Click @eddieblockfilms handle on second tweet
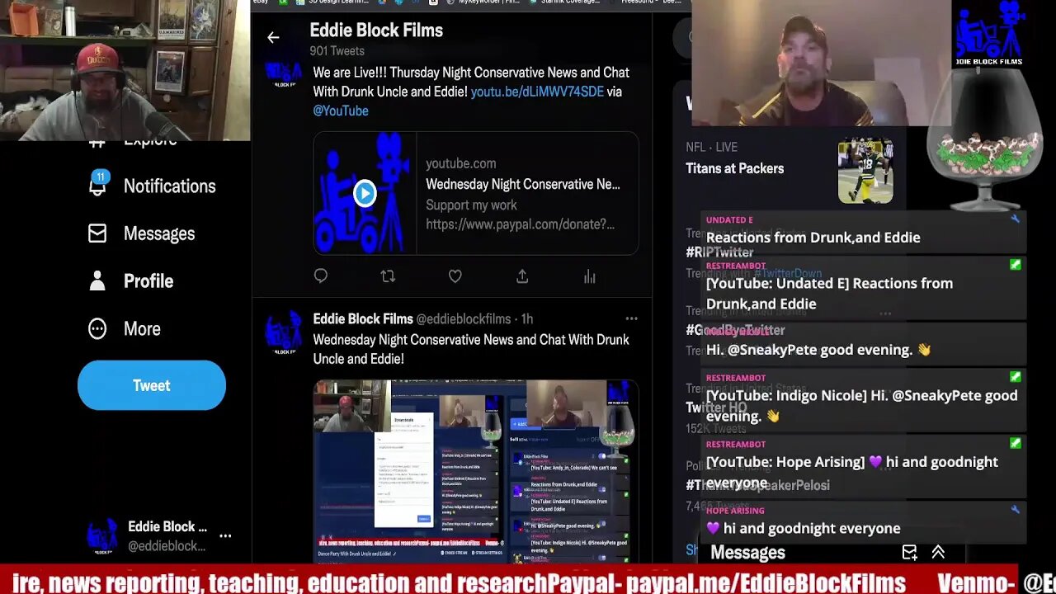The width and height of the screenshot is (1056, 594). [464, 319]
